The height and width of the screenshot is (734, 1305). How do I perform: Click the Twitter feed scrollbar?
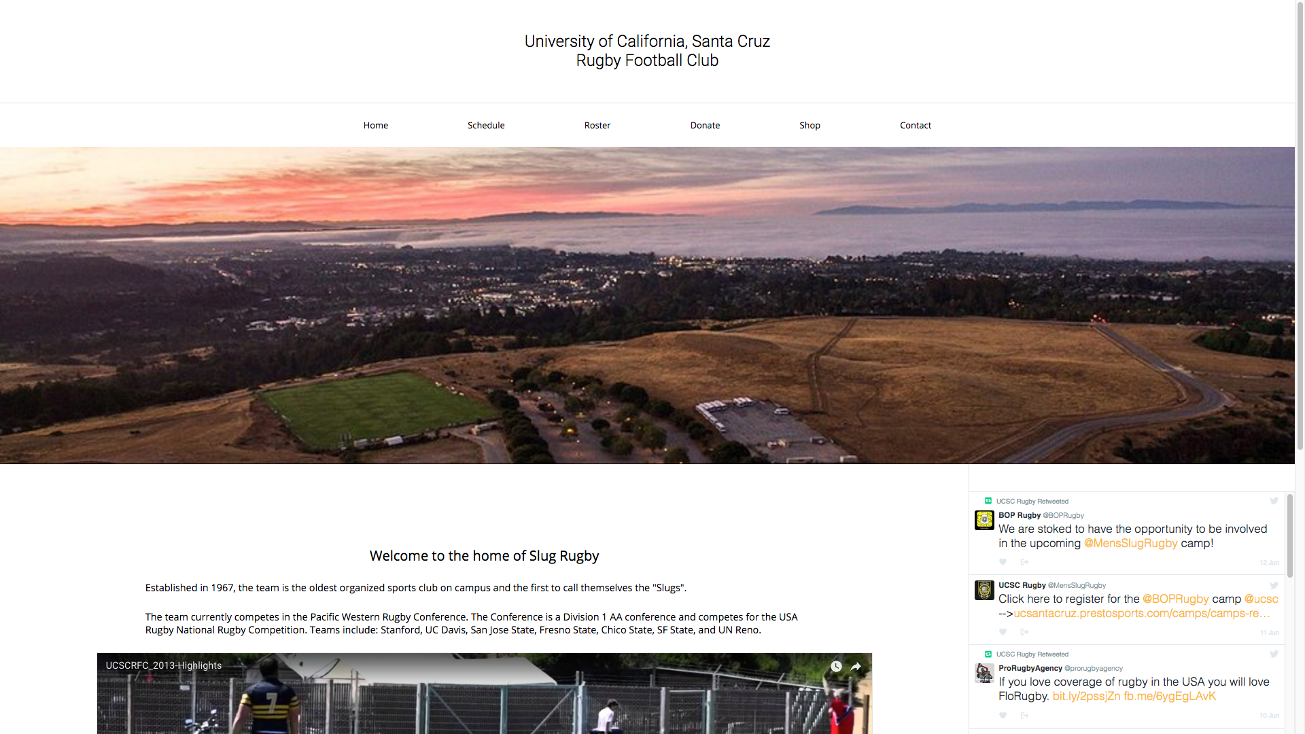click(1289, 537)
